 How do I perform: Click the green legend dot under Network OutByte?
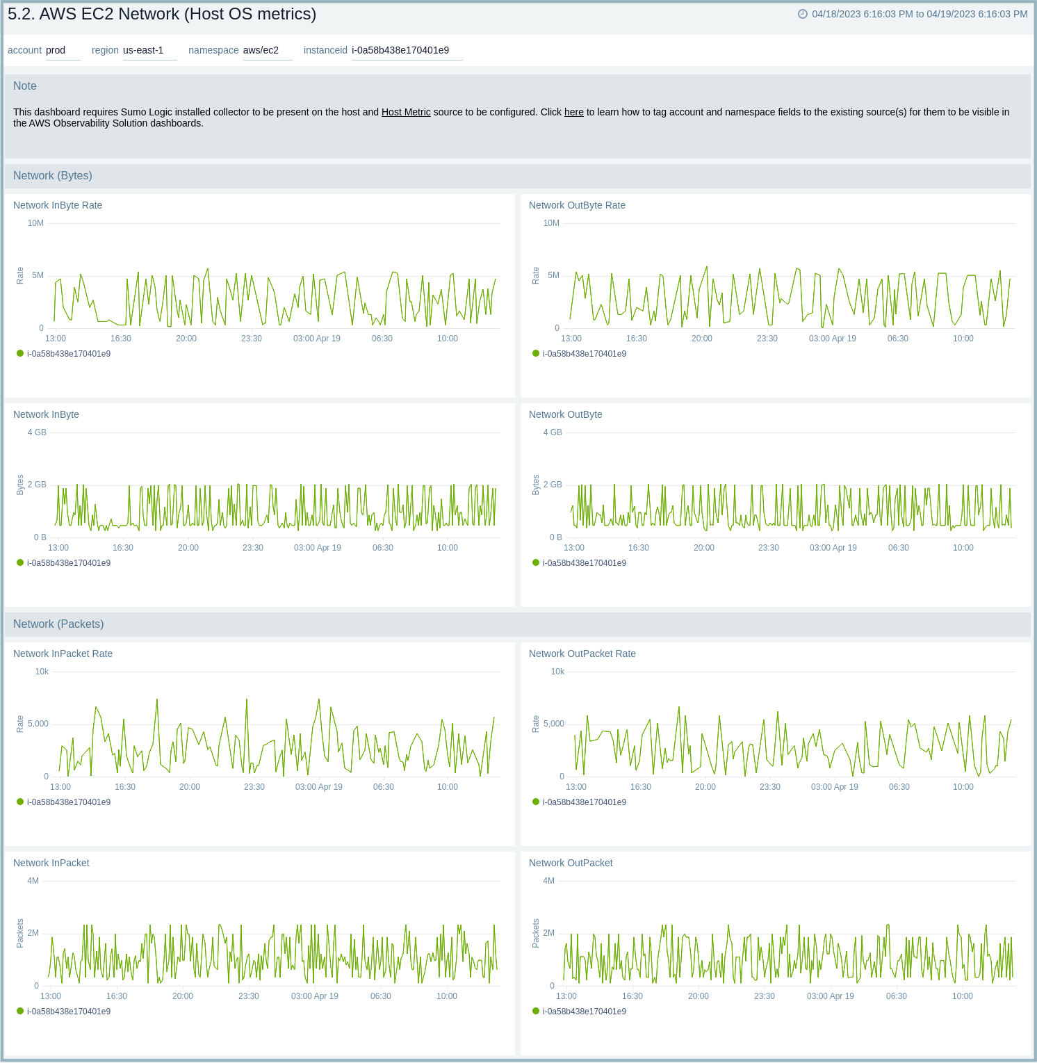click(x=535, y=562)
